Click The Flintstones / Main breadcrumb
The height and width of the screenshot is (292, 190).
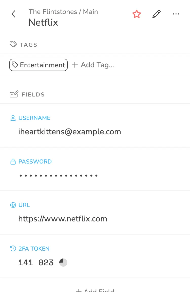pyautogui.click(x=63, y=12)
